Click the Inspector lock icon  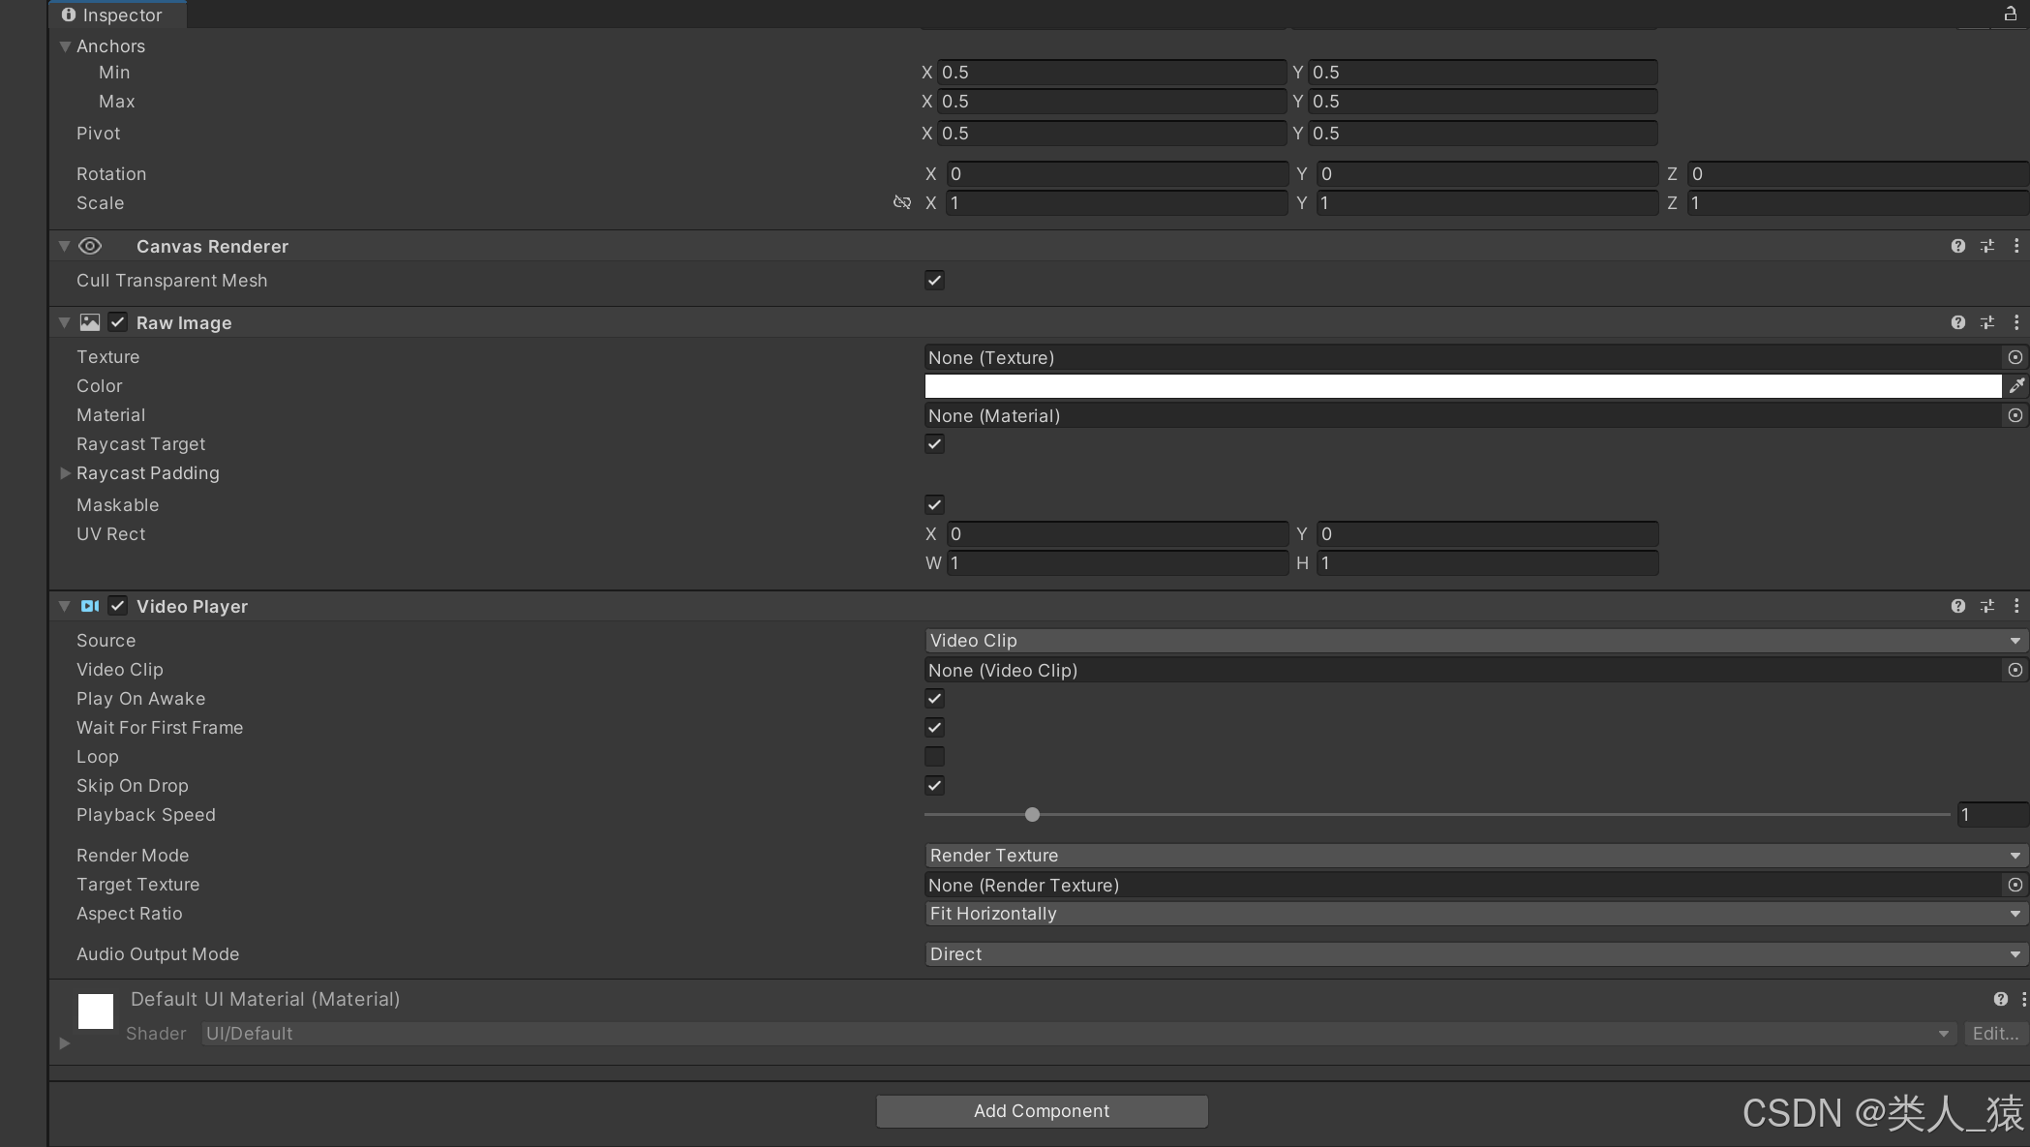pyautogui.click(x=2010, y=14)
